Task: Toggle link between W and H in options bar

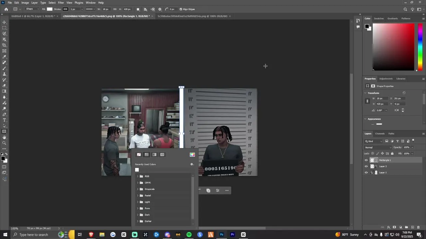Action: pyautogui.click(x=115, y=9)
